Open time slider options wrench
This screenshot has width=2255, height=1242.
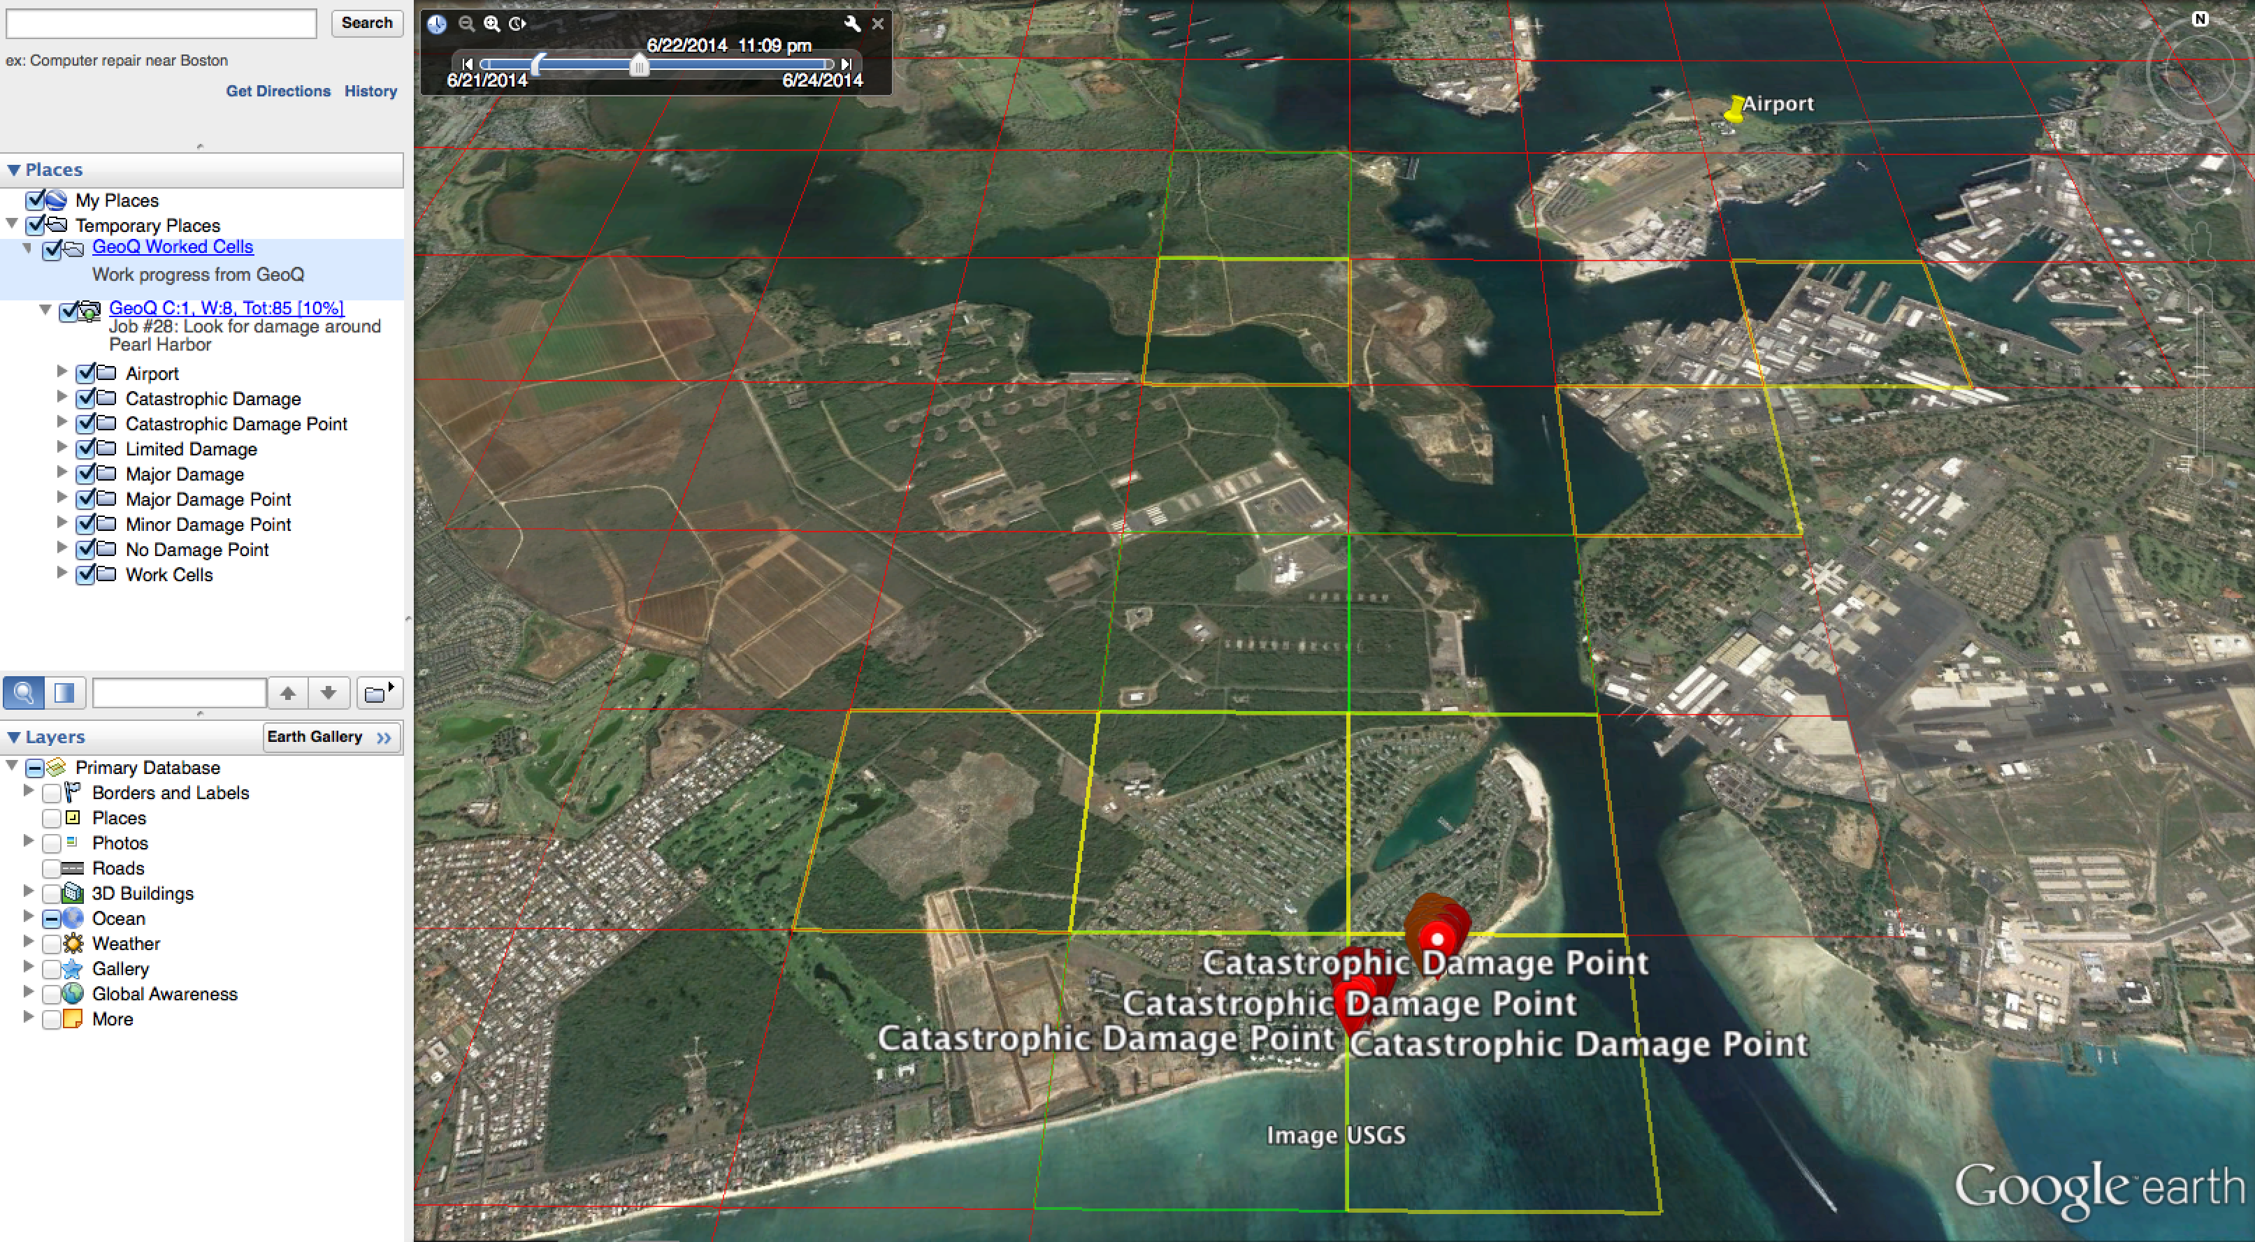coord(852,24)
